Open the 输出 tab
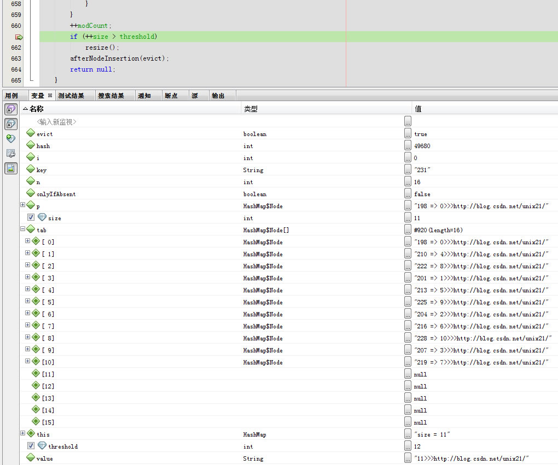 coord(218,96)
